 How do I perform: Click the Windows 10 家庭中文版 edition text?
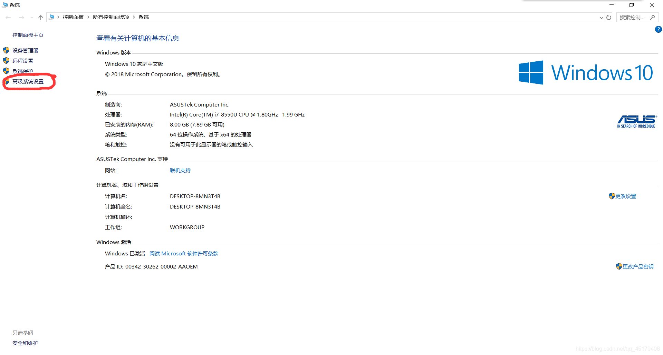click(134, 64)
